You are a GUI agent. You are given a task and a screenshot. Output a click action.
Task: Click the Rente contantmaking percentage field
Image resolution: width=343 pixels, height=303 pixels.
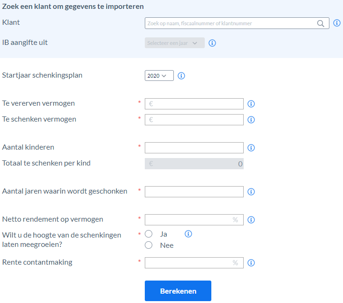pos(194,263)
